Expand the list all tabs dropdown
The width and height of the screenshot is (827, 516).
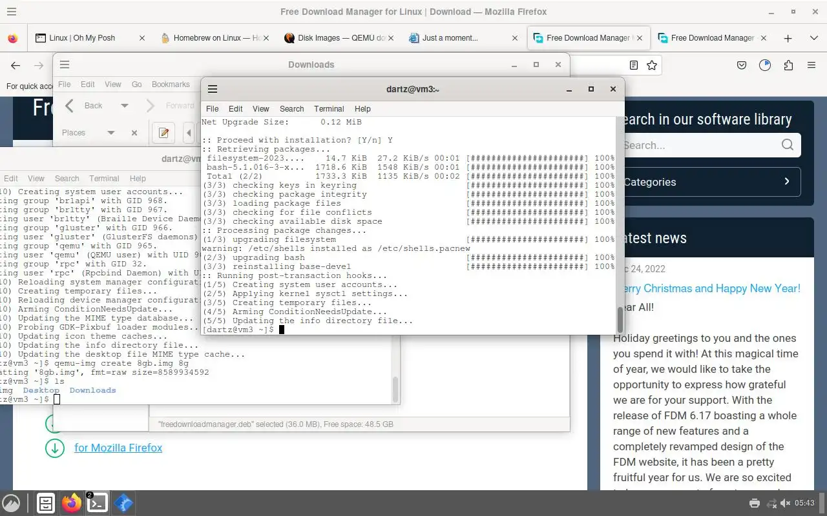click(x=813, y=38)
